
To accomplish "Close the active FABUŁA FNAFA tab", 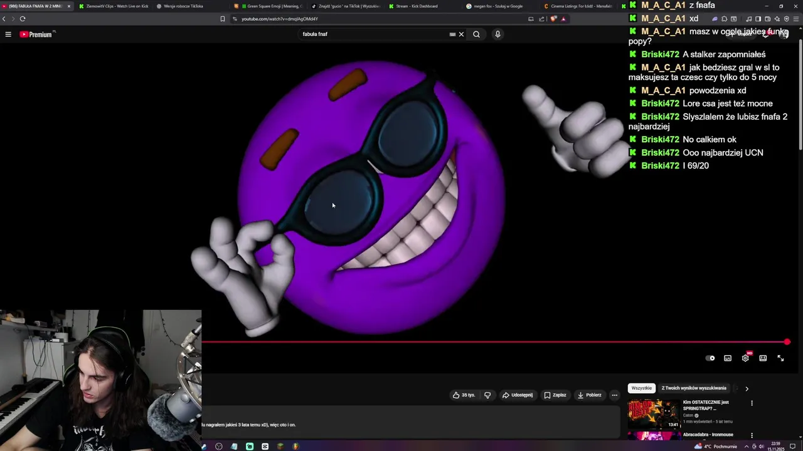I will click(69, 6).
